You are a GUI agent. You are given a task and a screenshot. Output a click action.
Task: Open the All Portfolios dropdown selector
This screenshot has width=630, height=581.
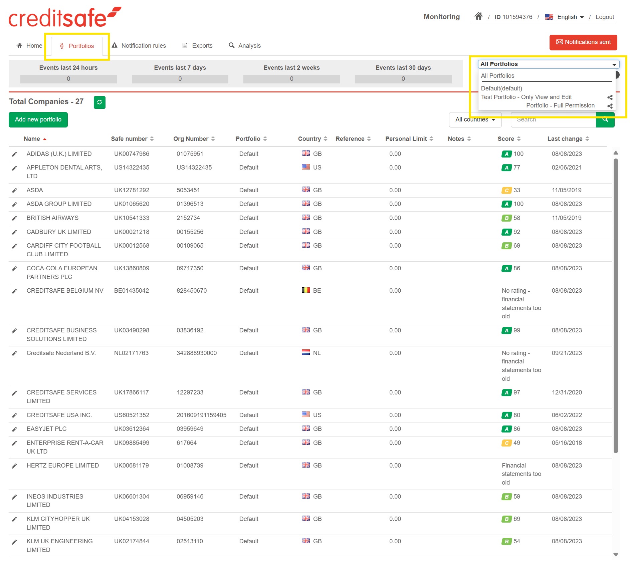[x=549, y=64]
